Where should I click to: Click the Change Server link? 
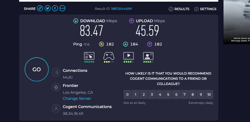click(77, 98)
